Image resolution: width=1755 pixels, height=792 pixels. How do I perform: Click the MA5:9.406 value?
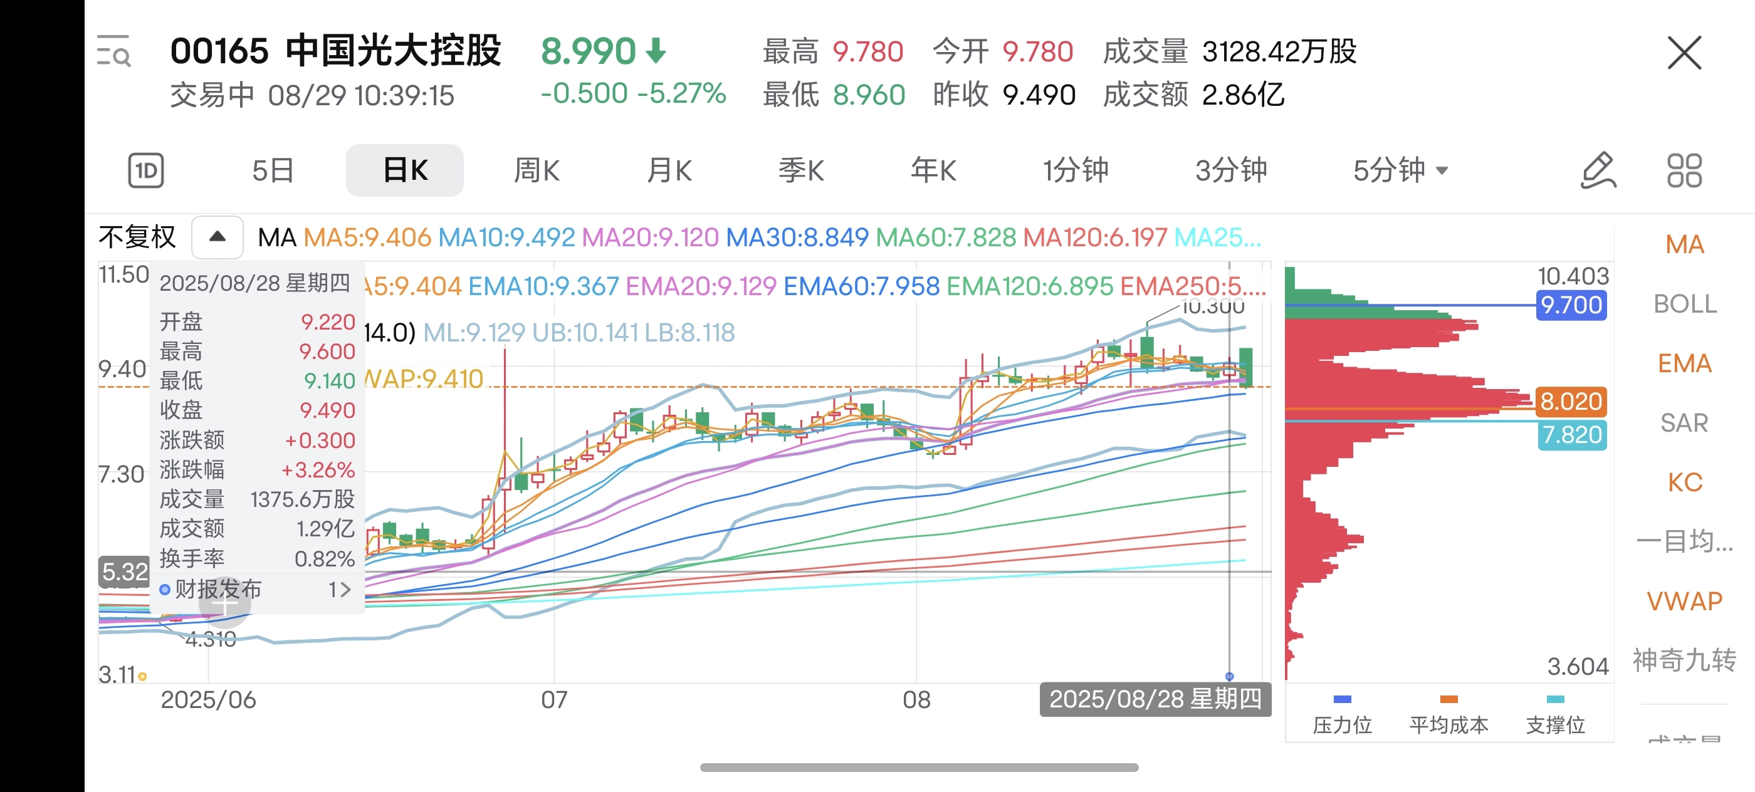click(x=367, y=237)
